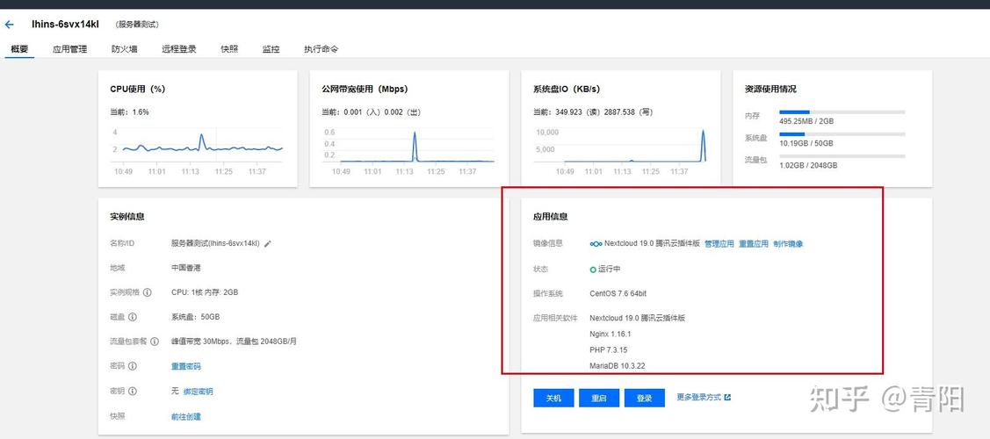
Task: Click the green 运行中 status icon
Action: [x=593, y=270]
